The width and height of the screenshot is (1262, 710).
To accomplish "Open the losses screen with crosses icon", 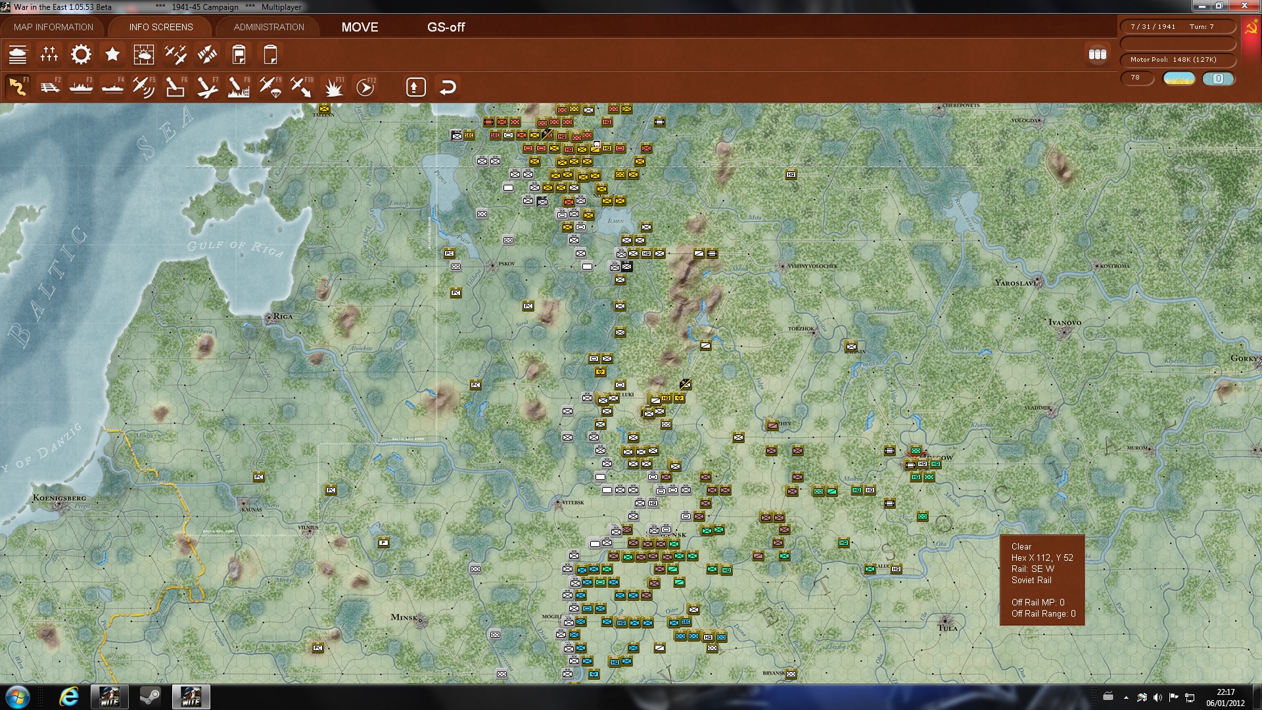I will (x=49, y=55).
